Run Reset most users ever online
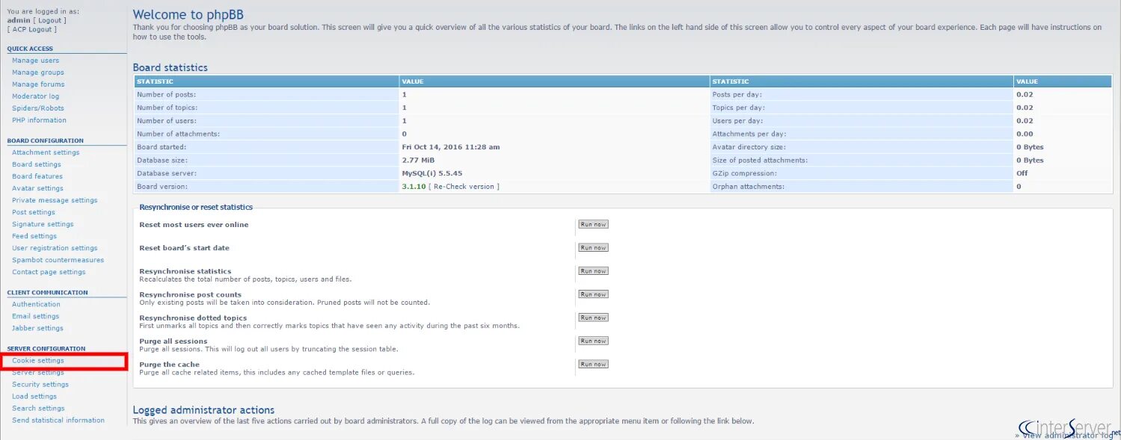Screen dimensions: 1121x440 pos(593,224)
